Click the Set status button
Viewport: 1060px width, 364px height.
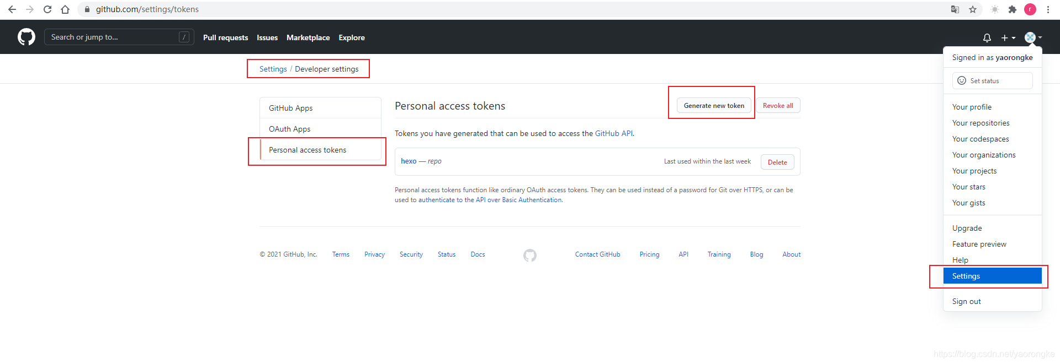pyautogui.click(x=992, y=80)
